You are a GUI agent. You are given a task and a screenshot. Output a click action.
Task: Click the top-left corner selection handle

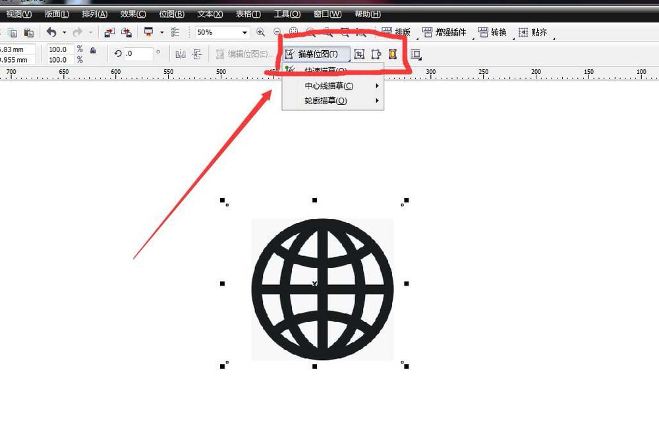[x=222, y=200]
